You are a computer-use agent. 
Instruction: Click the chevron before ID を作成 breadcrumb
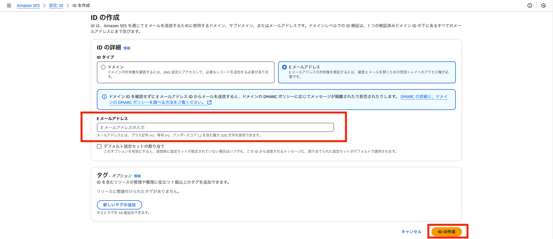click(x=68, y=5)
